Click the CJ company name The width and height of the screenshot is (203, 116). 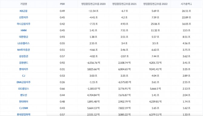[x=24, y=76]
